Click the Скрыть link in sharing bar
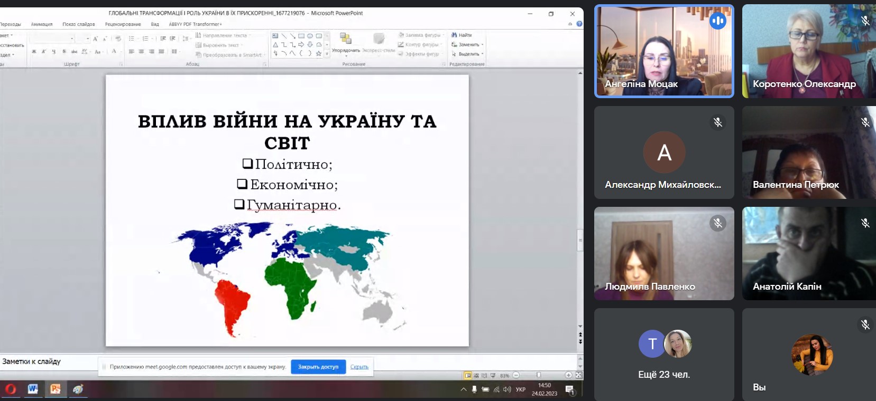The width and height of the screenshot is (876, 401). click(359, 367)
